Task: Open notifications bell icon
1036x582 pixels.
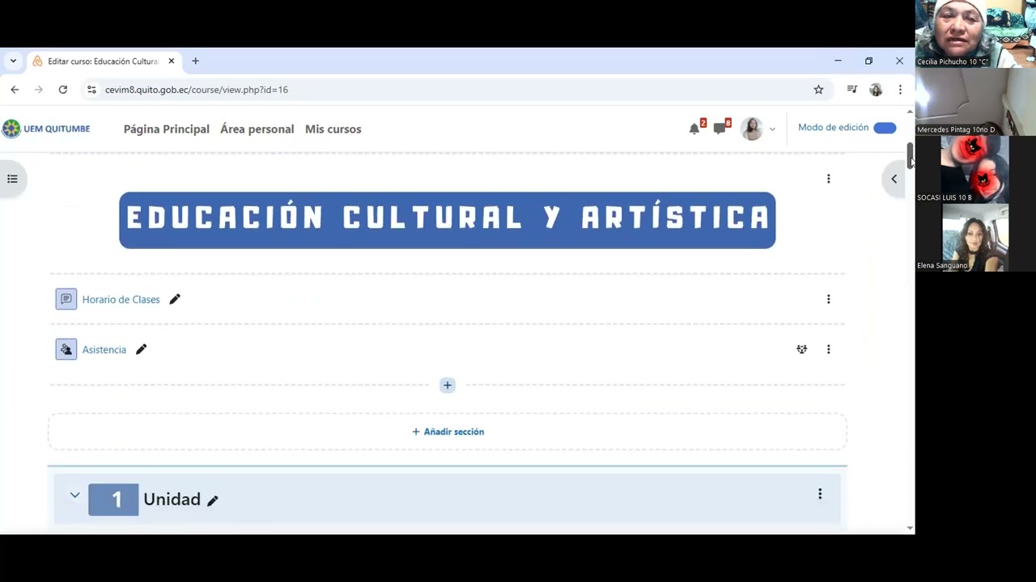Action: click(x=694, y=129)
